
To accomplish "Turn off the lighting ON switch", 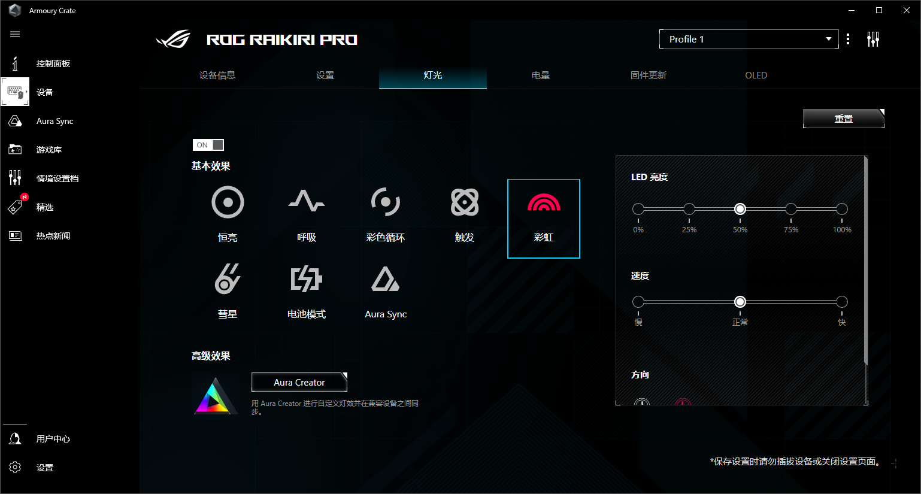I will (x=208, y=145).
